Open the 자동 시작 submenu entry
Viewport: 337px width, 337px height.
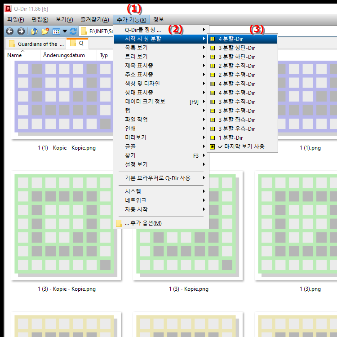coord(161,209)
